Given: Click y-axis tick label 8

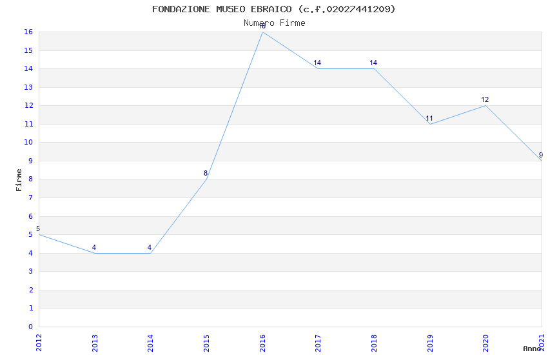Looking at the screenshot, I should click(x=31, y=179).
